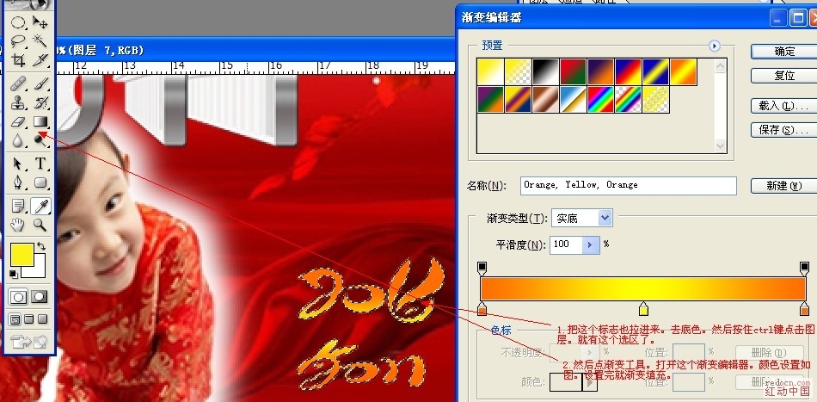Select the Clone Stamp tool
The image size is (817, 402).
18,102
